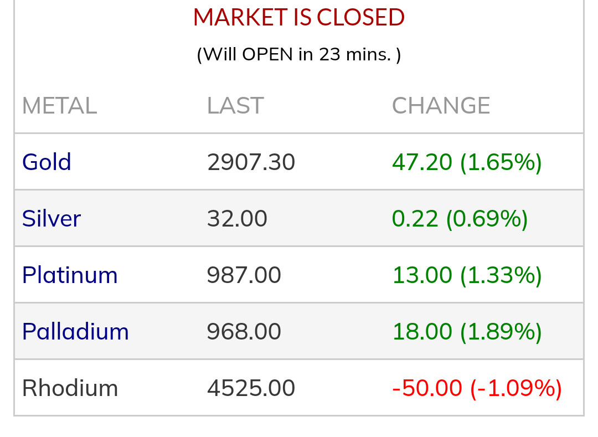Click the LAST column header
The width and height of the screenshot is (598, 437).
(x=235, y=106)
